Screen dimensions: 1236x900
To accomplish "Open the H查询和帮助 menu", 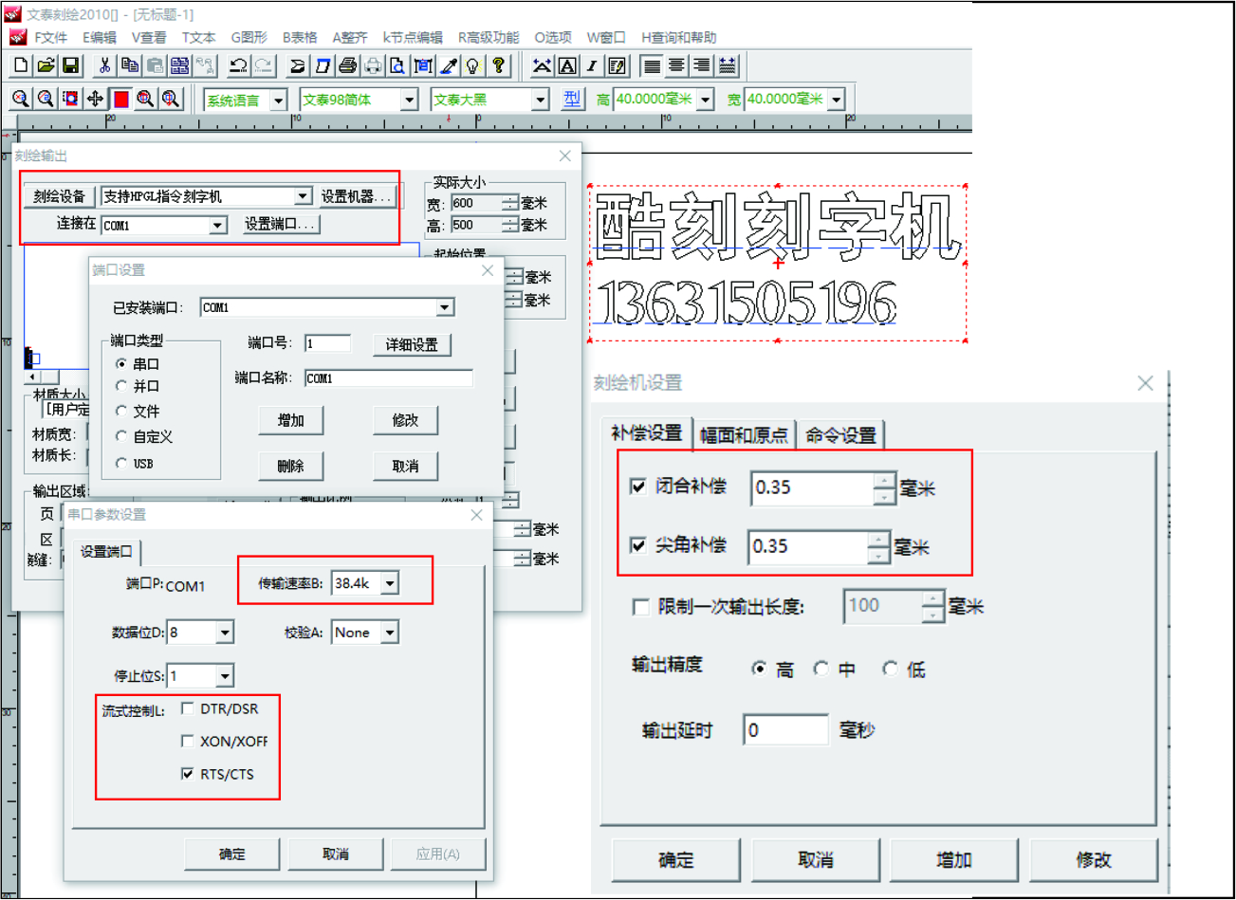I will (x=678, y=38).
